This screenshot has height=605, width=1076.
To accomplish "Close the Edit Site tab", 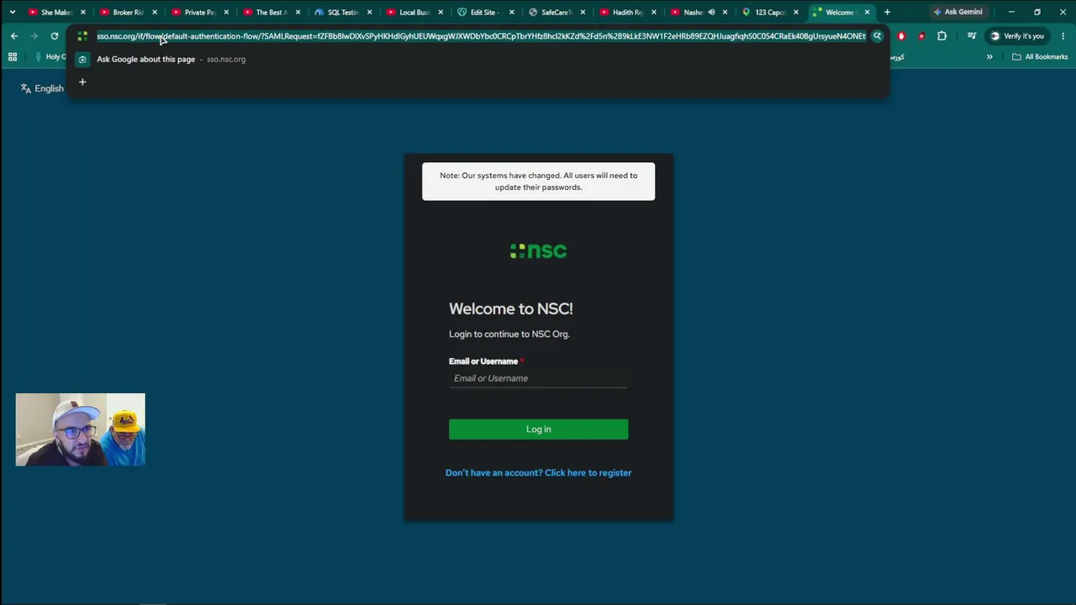I will click(512, 13).
